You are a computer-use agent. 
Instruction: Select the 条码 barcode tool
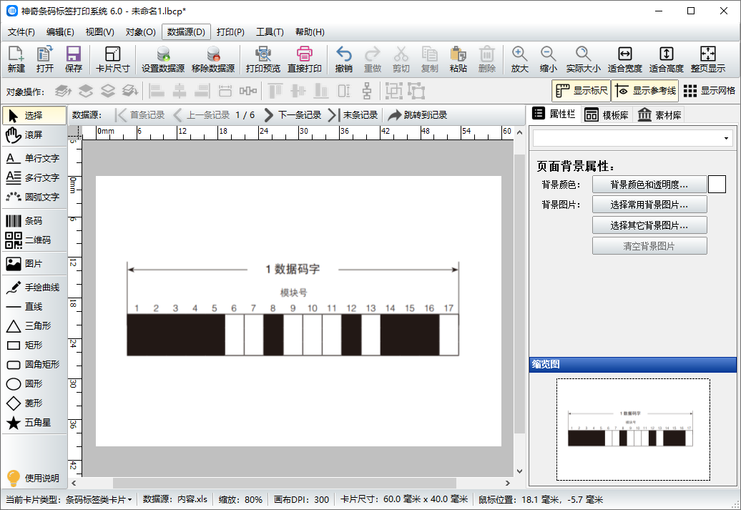pyautogui.click(x=34, y=221)
